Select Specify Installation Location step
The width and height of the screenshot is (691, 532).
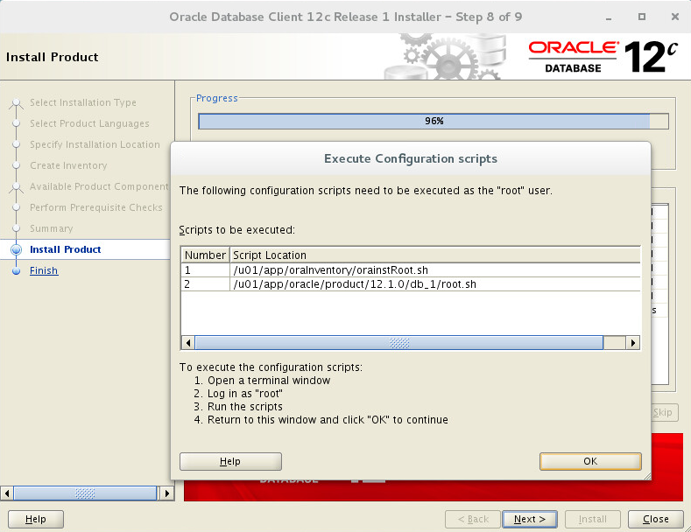[x=95, y=144]
